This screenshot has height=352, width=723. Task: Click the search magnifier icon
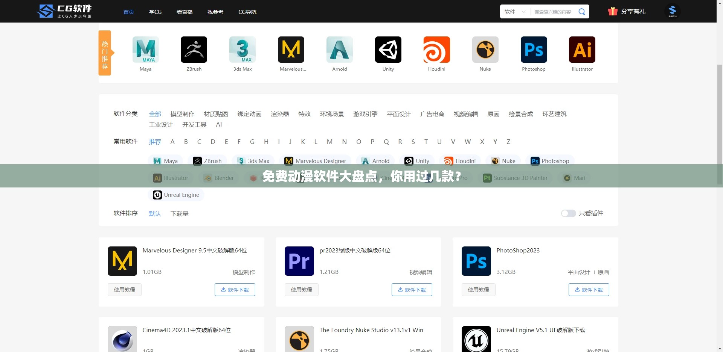[581, 11]
